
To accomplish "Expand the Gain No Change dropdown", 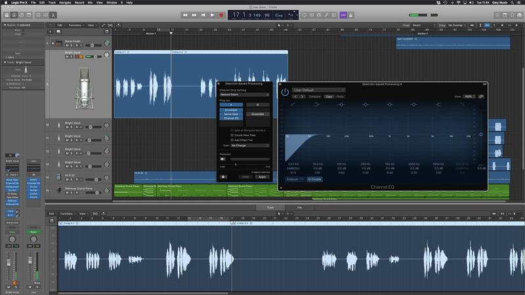I will [x=248, y=146].
